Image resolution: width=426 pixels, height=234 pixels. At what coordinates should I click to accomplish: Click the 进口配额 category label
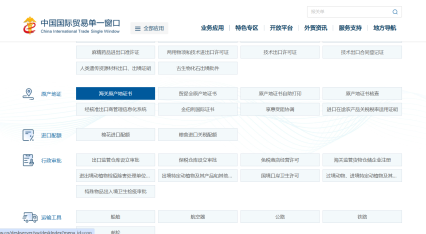(x=51, y=135)
